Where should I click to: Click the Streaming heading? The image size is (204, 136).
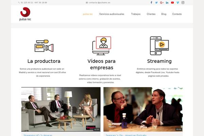(159, 61)
